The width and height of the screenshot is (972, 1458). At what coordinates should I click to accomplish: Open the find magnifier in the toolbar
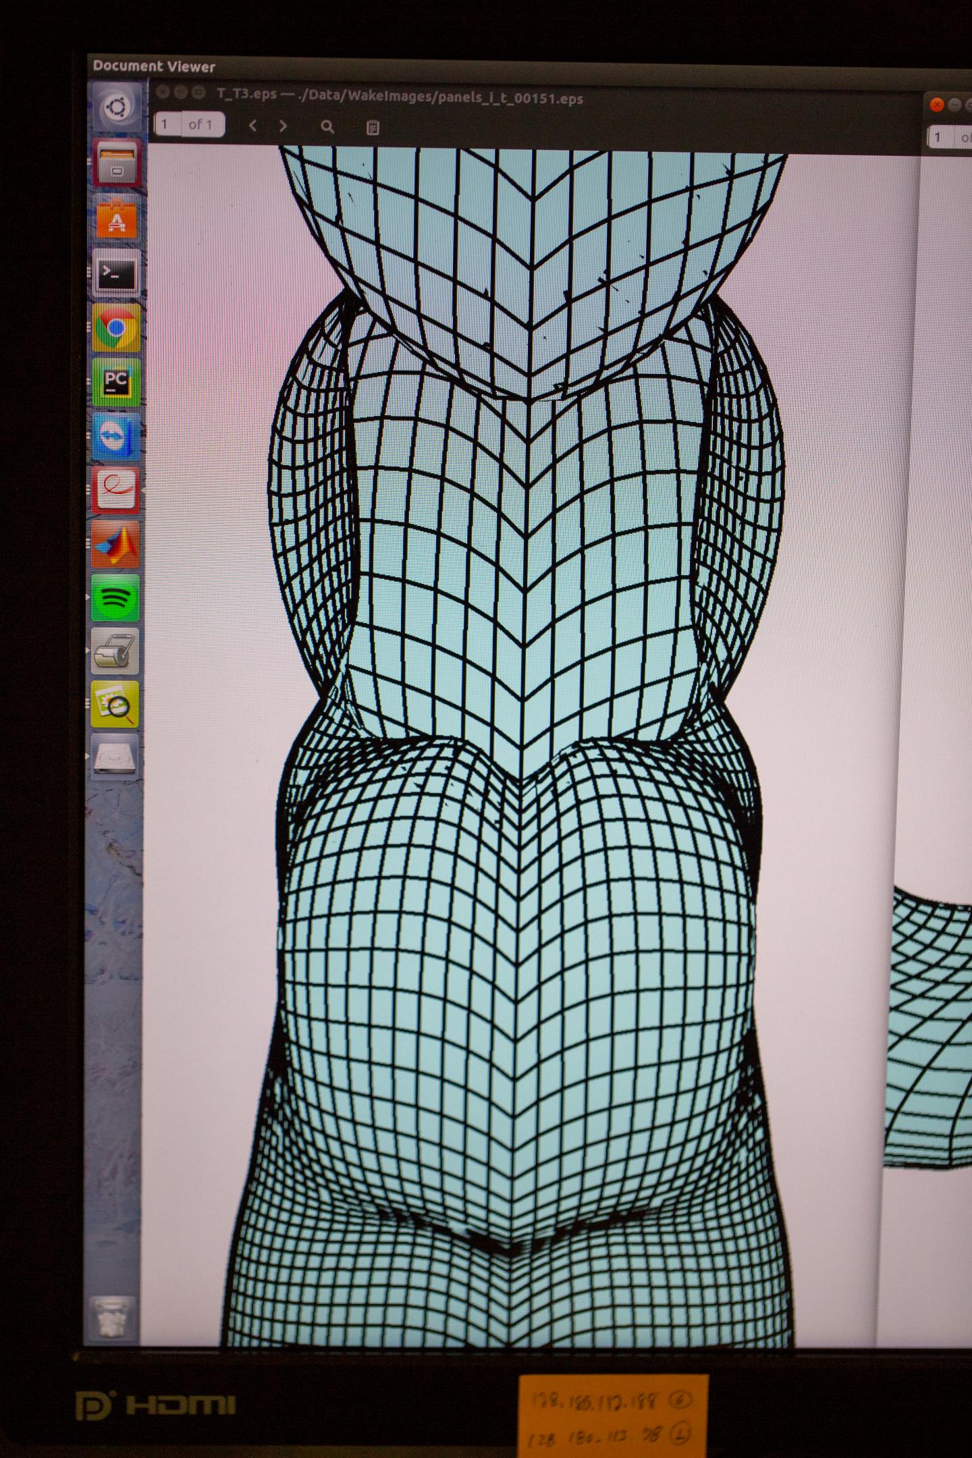(x=327, y=127)
